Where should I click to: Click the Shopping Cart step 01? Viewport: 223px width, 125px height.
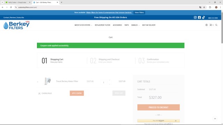pyautogui.click(x=53, y=60)
